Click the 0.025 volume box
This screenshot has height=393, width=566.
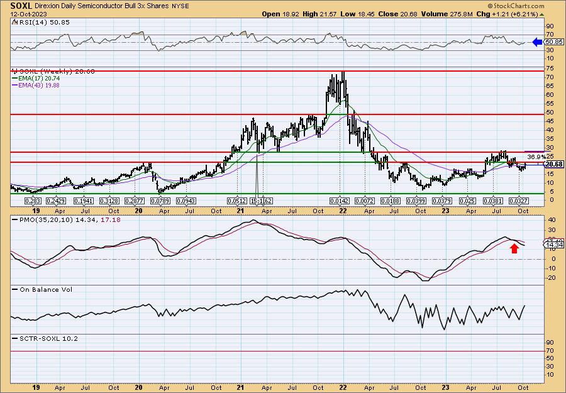tap(467, 201)
